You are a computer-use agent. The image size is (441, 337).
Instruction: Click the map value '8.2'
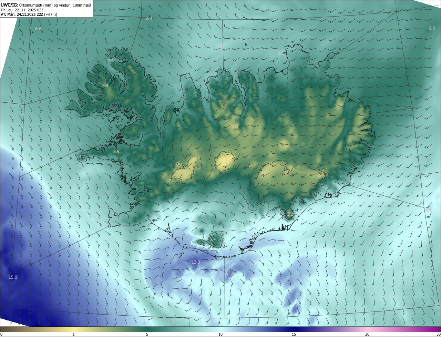point(376,231)
